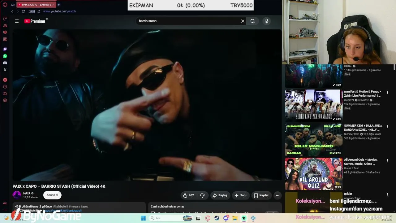The height and width of the screenshot is (223, 396).
Task: Open GX Control speedometer in sidebar
Action: click(x=5, y=19)
